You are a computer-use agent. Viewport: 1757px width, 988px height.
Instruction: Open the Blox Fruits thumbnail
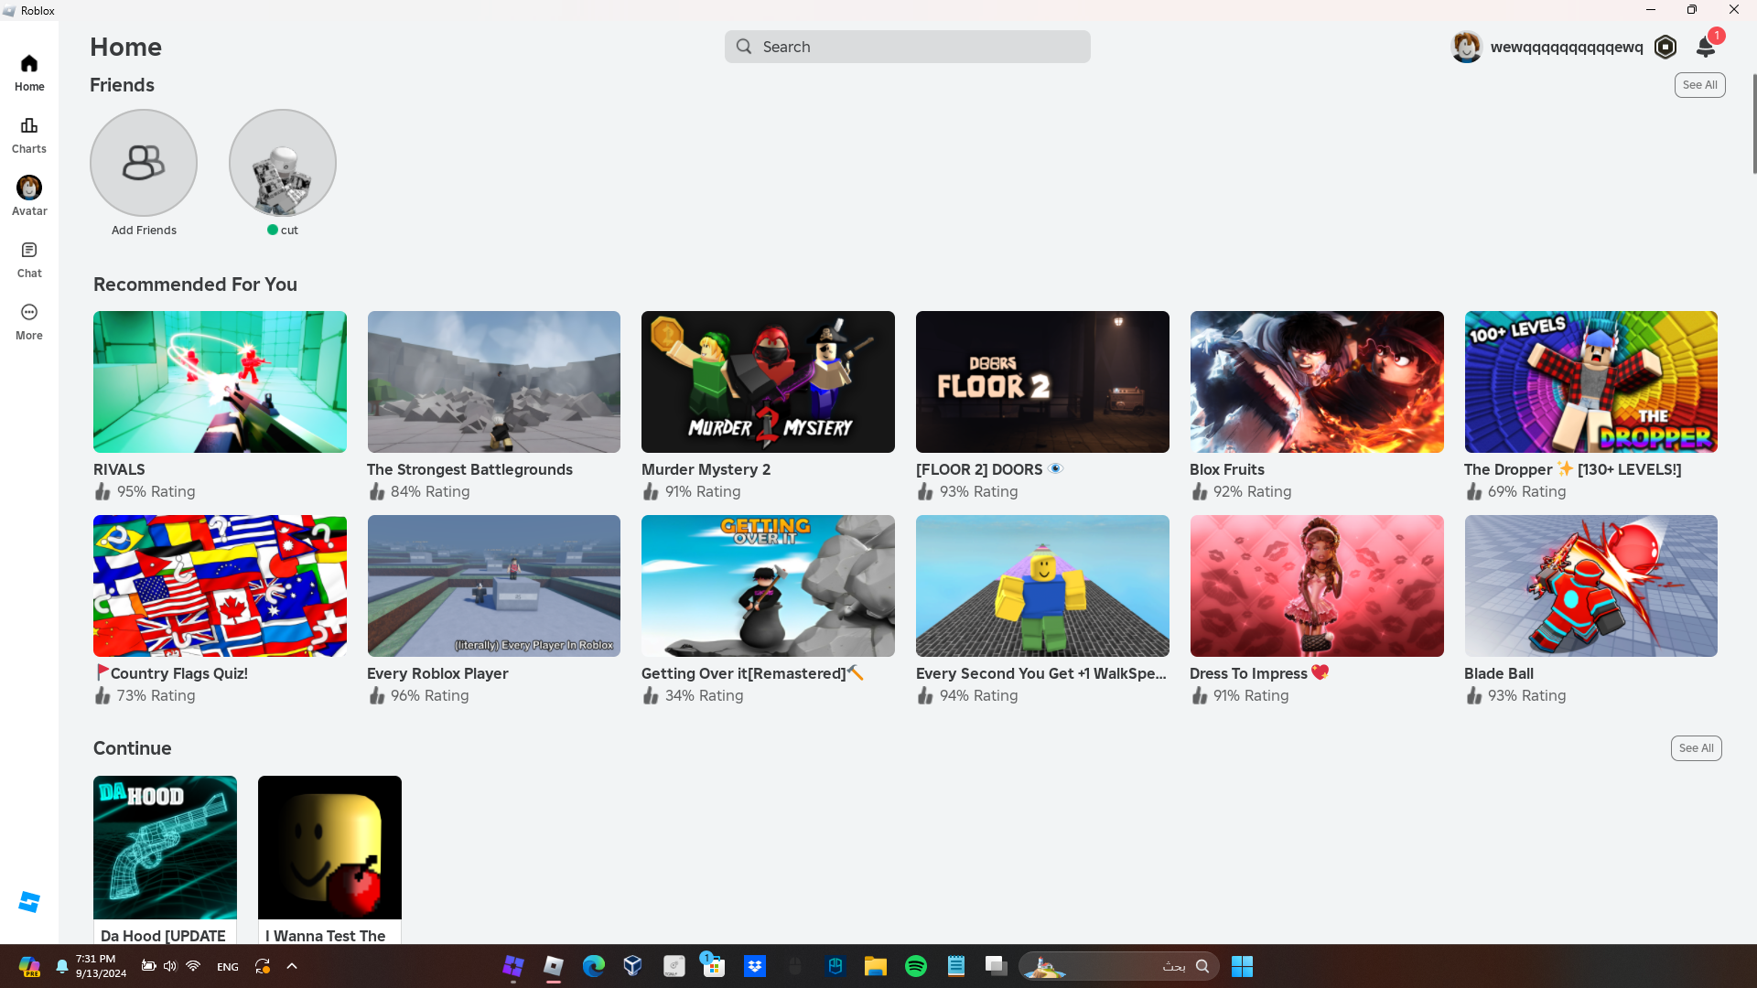1317,381
